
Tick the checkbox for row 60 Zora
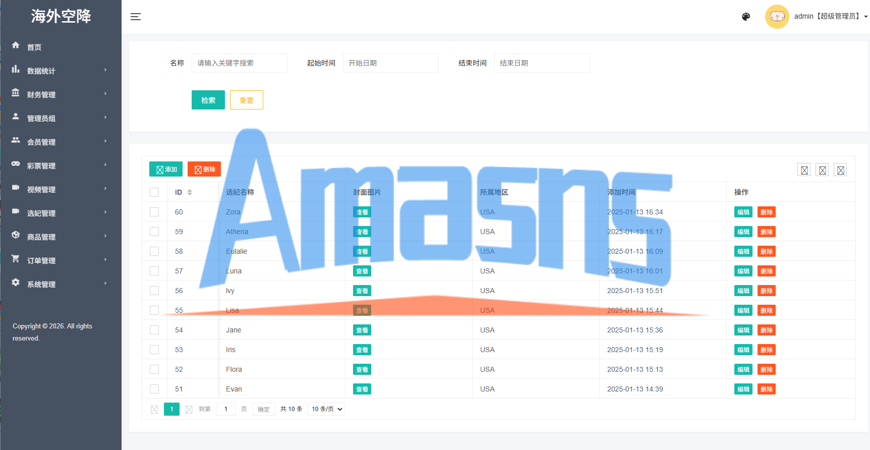click(154, 212)
